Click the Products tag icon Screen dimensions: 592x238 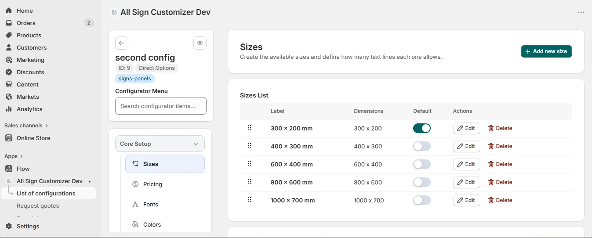coord(9,35)
